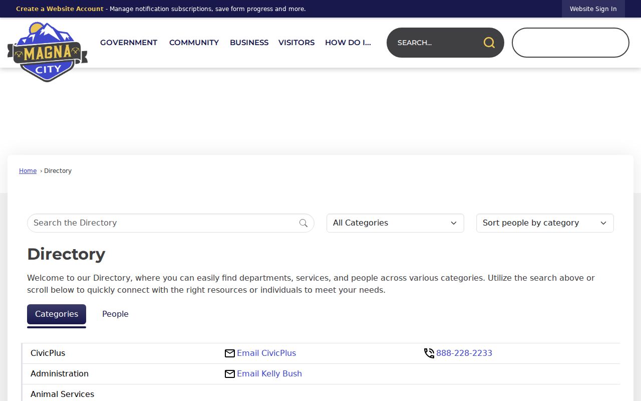Call the 888-228-2233 phone link

pos(464,353)
